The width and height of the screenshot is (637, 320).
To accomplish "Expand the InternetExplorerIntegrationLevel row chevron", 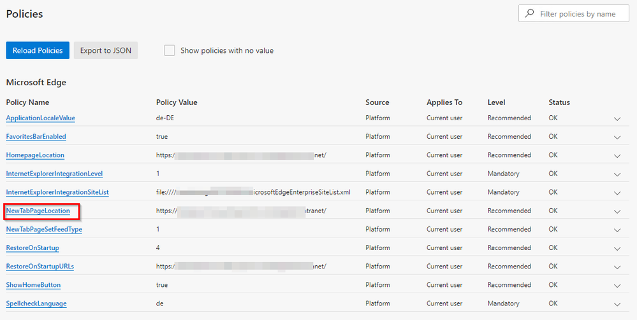I will (x=617, y=174).
